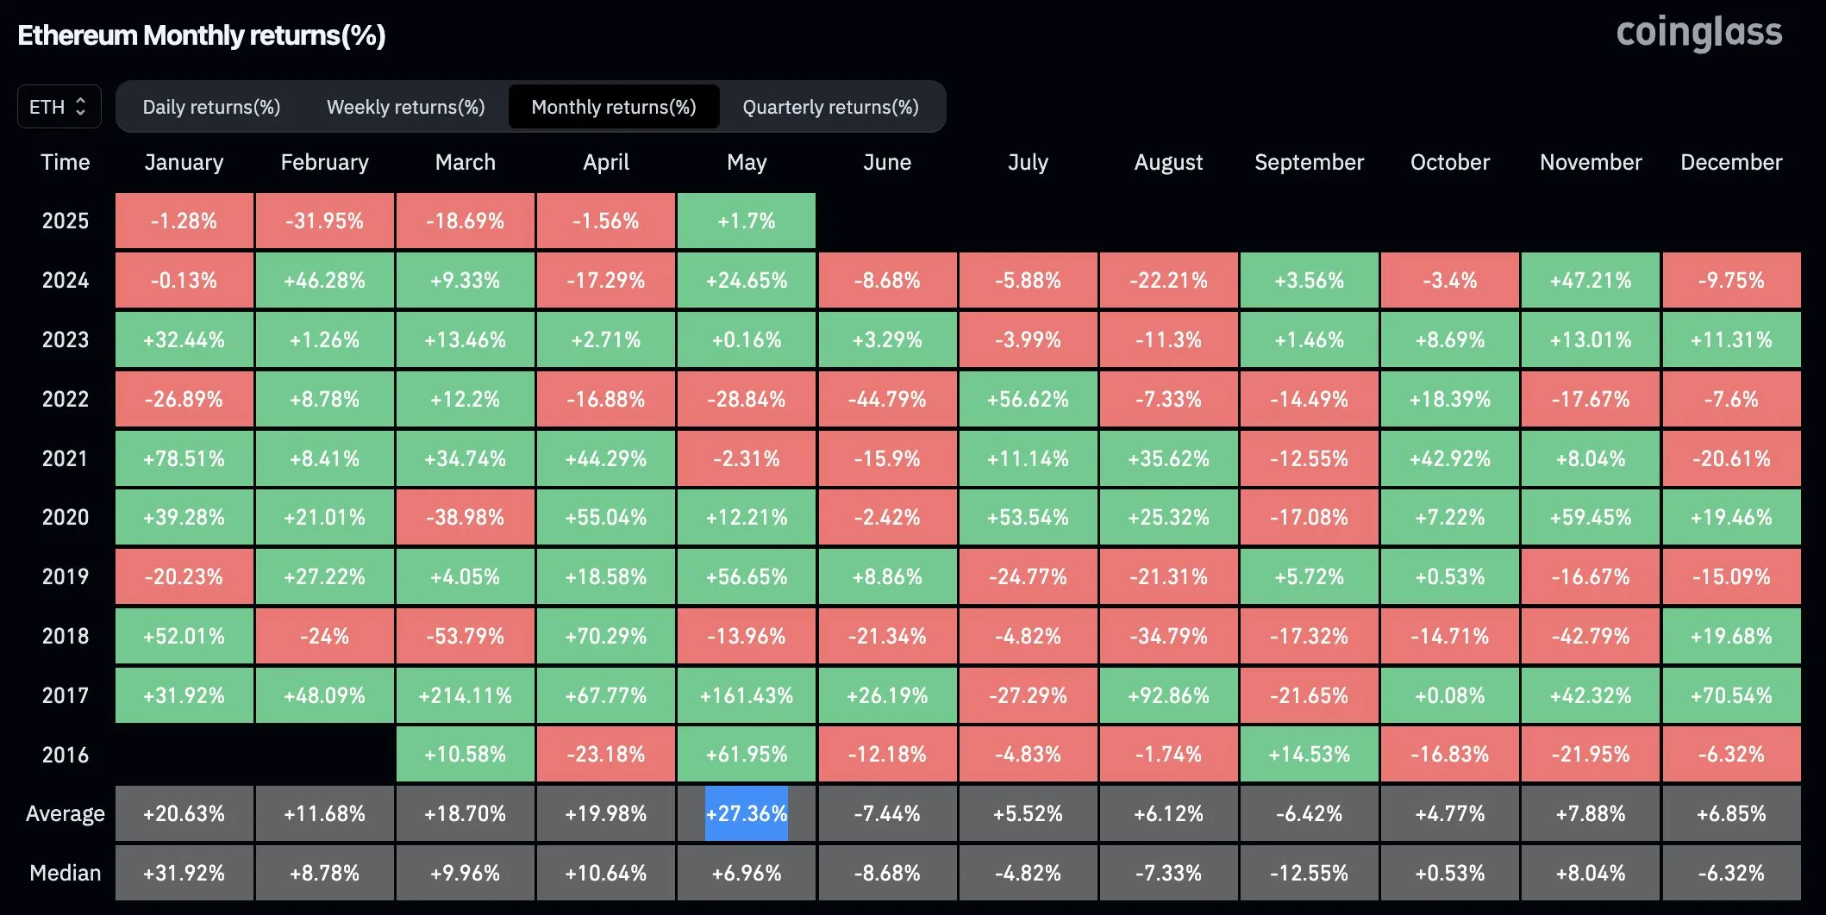Select the Time header label

[x=65, y=162]
